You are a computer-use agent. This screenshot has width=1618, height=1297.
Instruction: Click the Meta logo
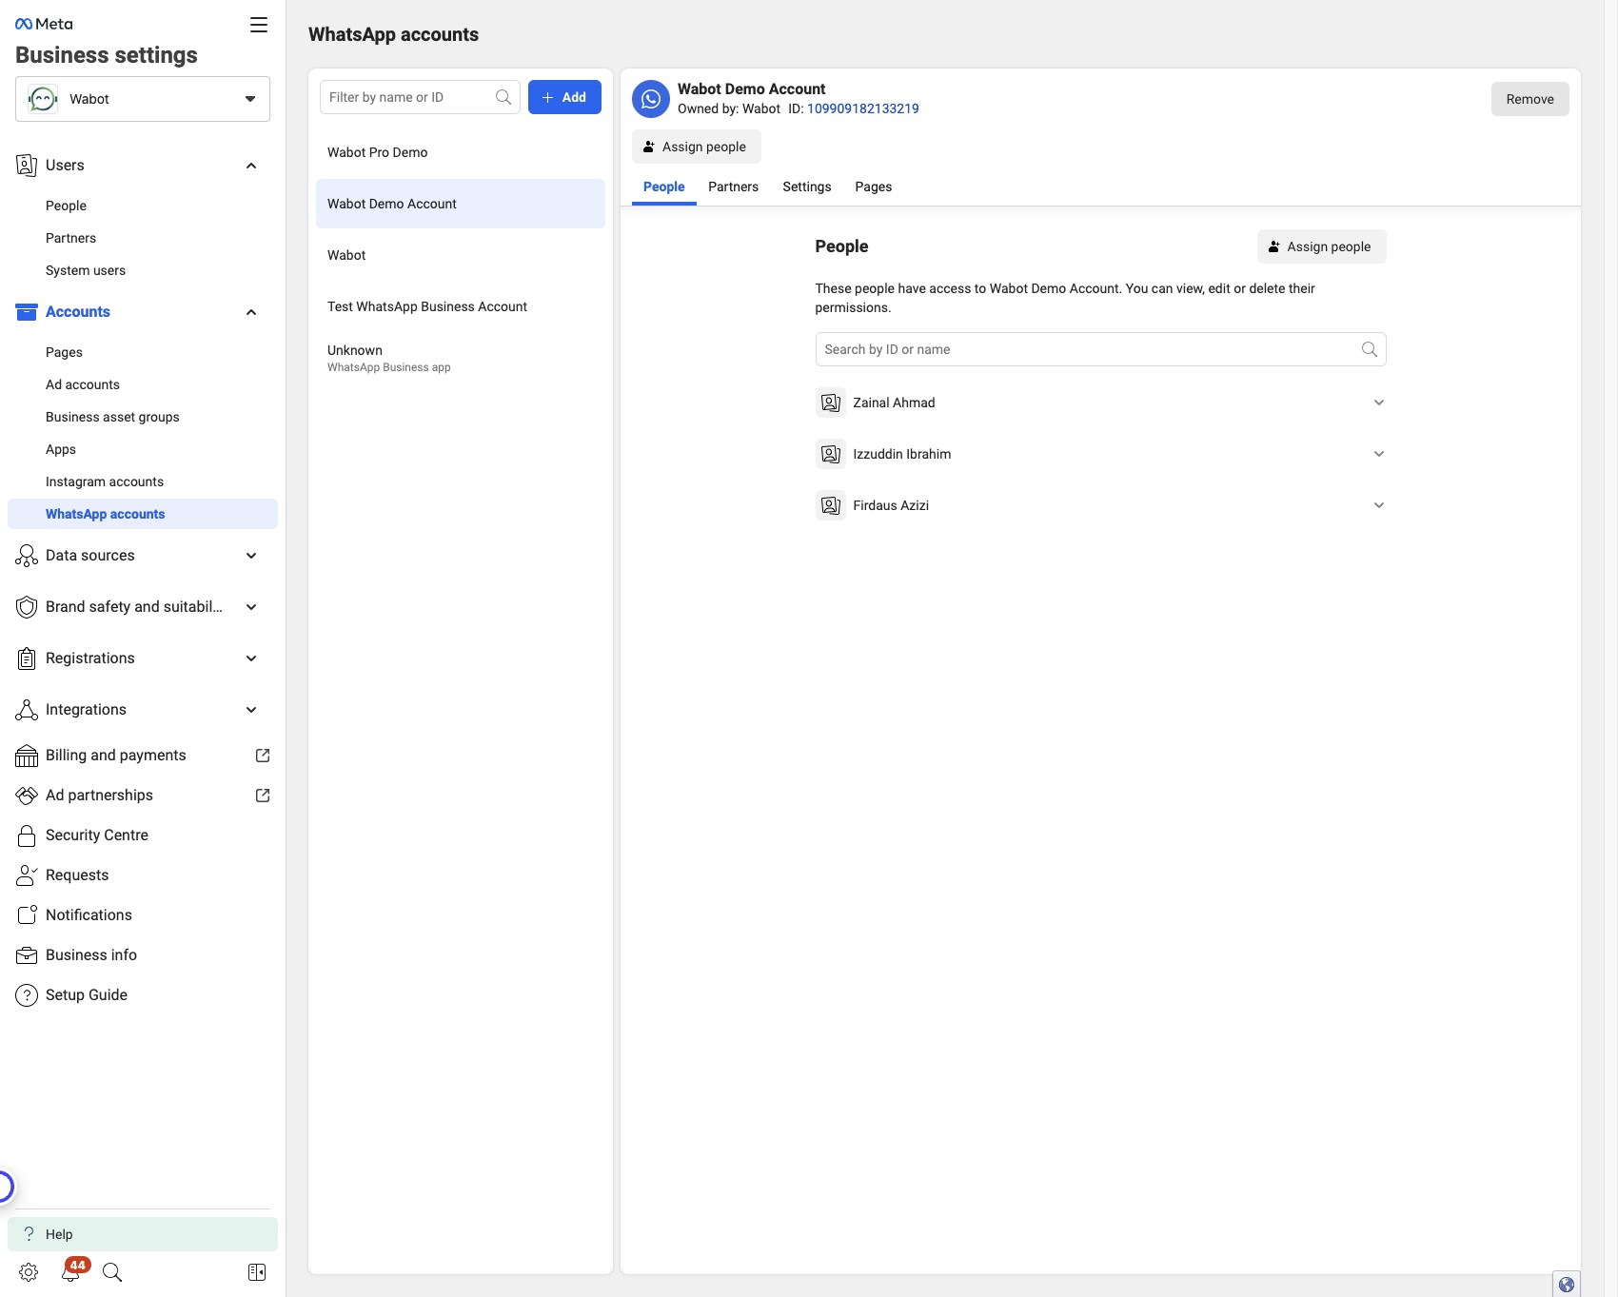(x=44, y=24)
